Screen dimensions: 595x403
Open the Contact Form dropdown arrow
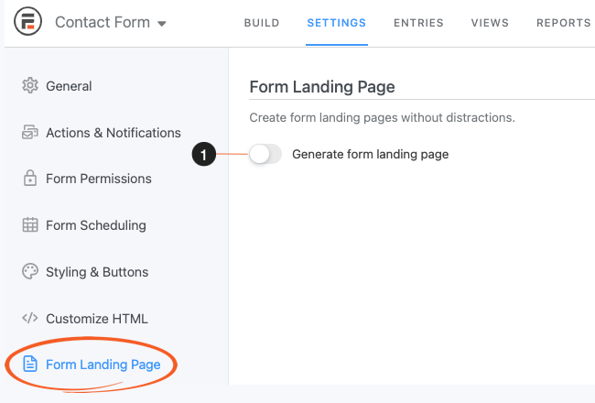pyautogui.click(x=162, y=24)
